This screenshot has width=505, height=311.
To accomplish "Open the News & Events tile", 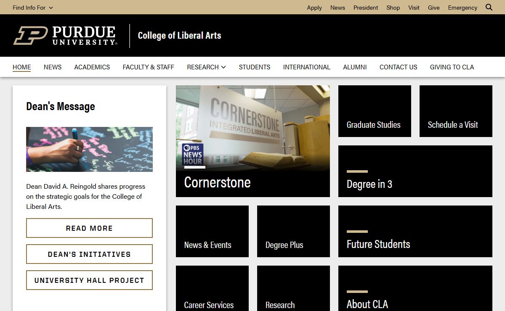I will [212, 231].
